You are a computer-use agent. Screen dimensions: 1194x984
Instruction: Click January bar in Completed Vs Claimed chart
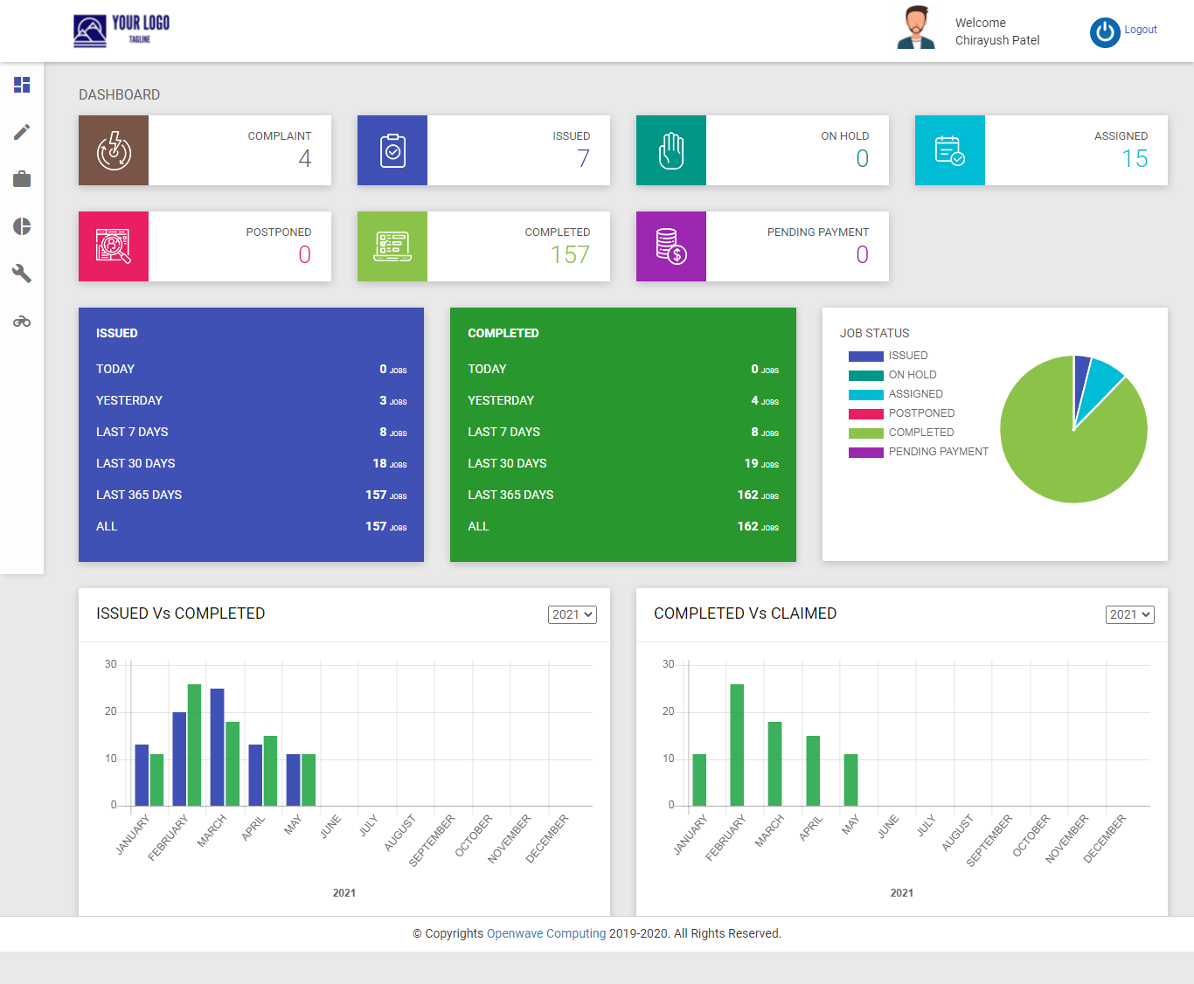click(699, 780)
